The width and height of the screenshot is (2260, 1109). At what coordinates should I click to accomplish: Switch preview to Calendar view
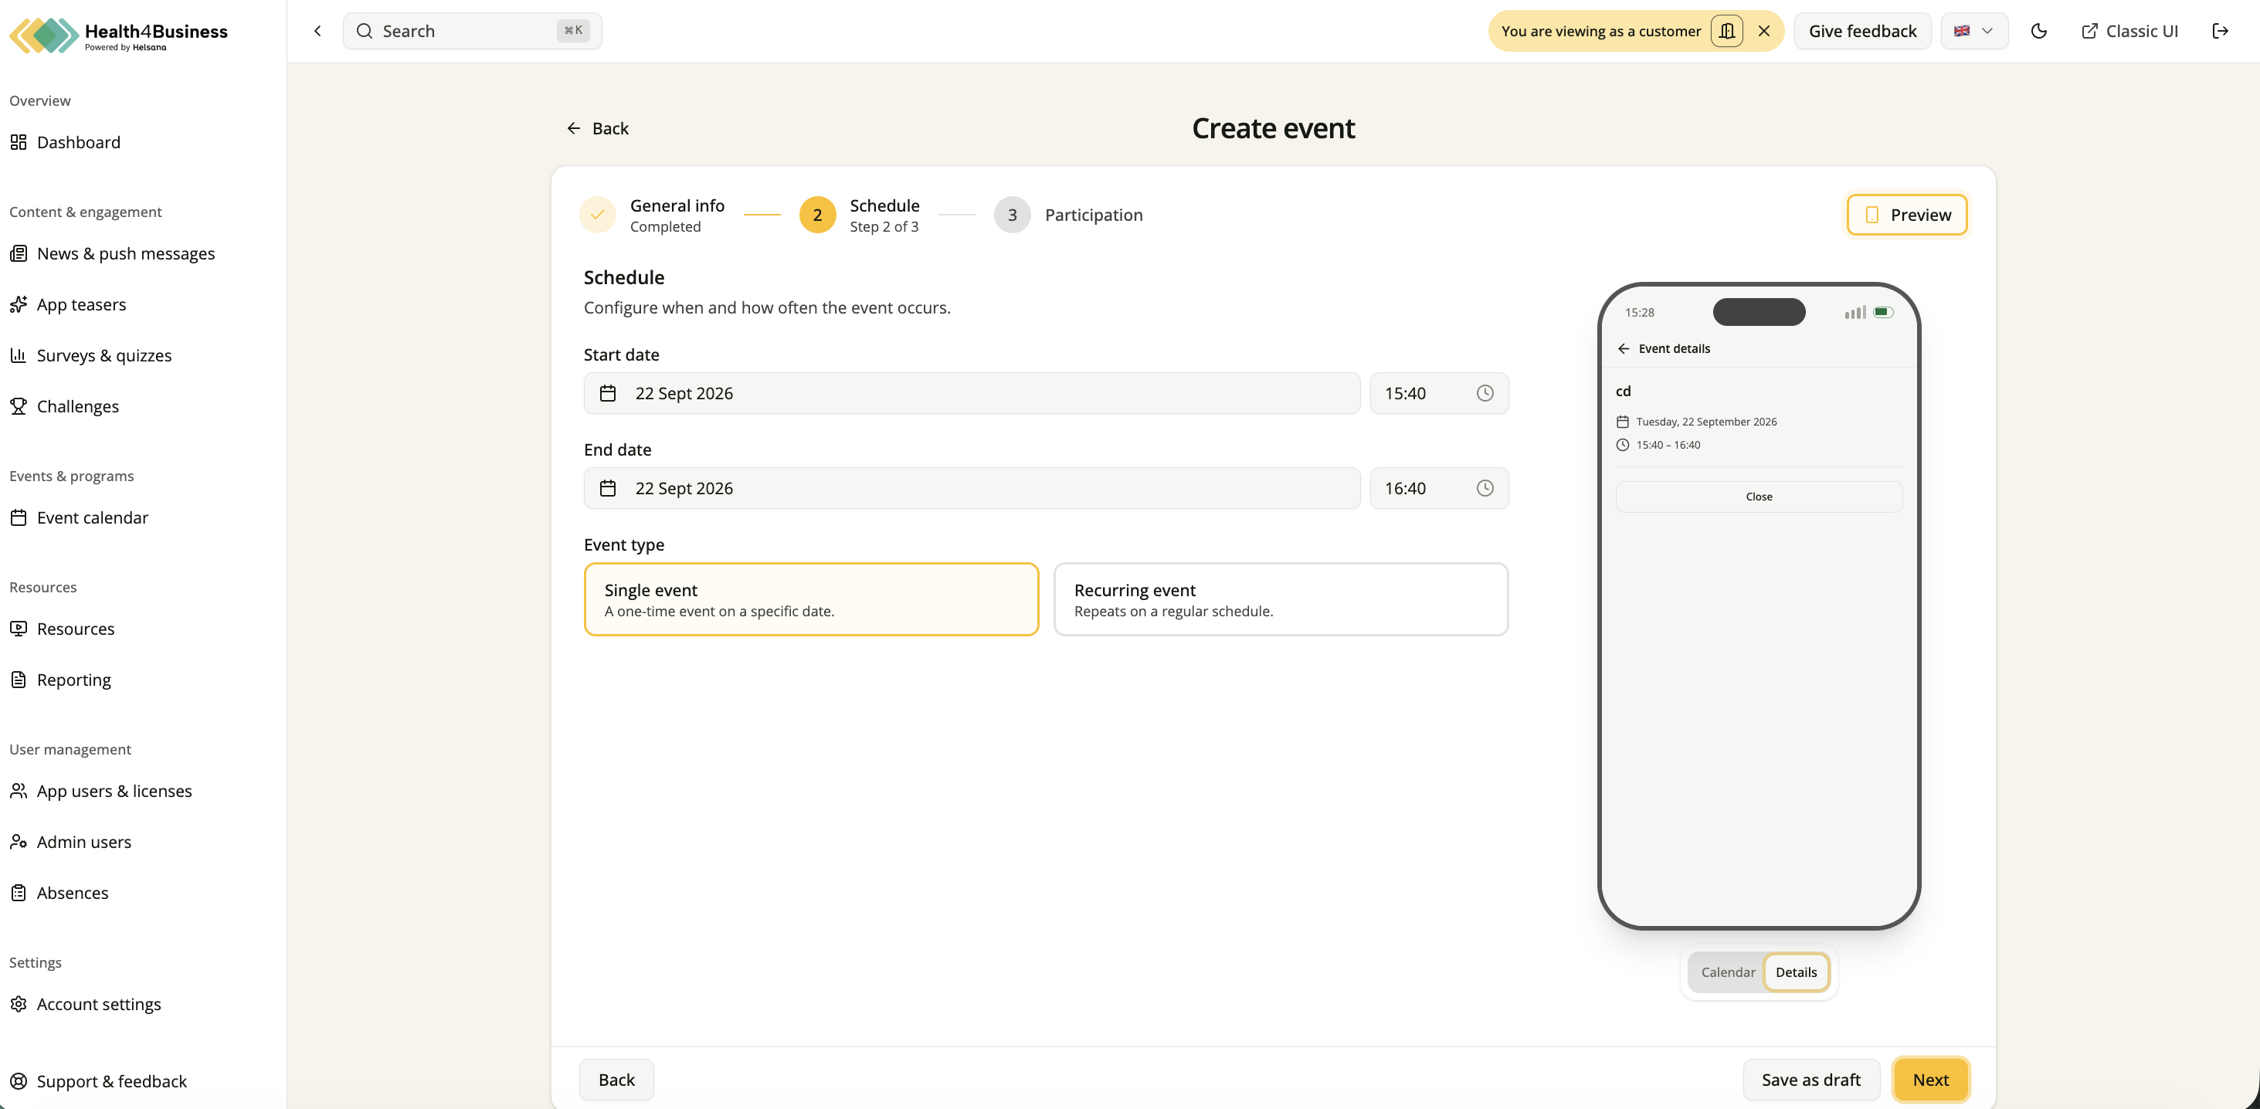click(x=1728, y=972)
